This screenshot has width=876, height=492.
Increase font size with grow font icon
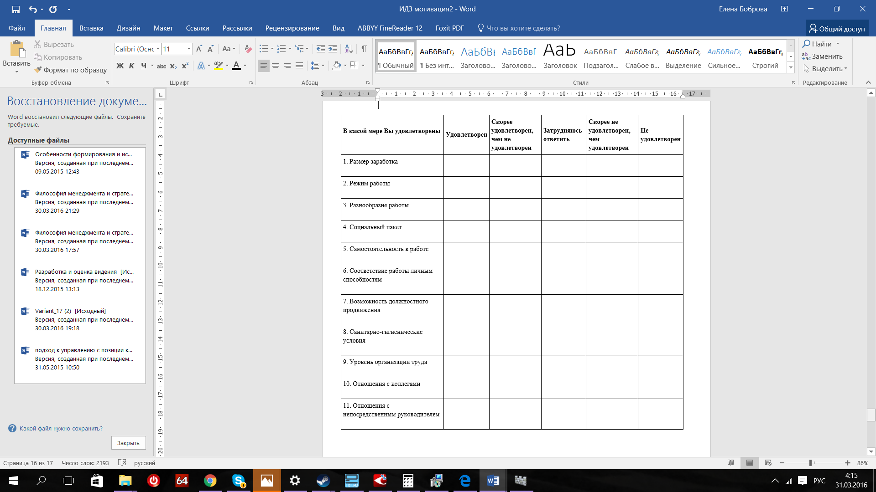point(199,49)
